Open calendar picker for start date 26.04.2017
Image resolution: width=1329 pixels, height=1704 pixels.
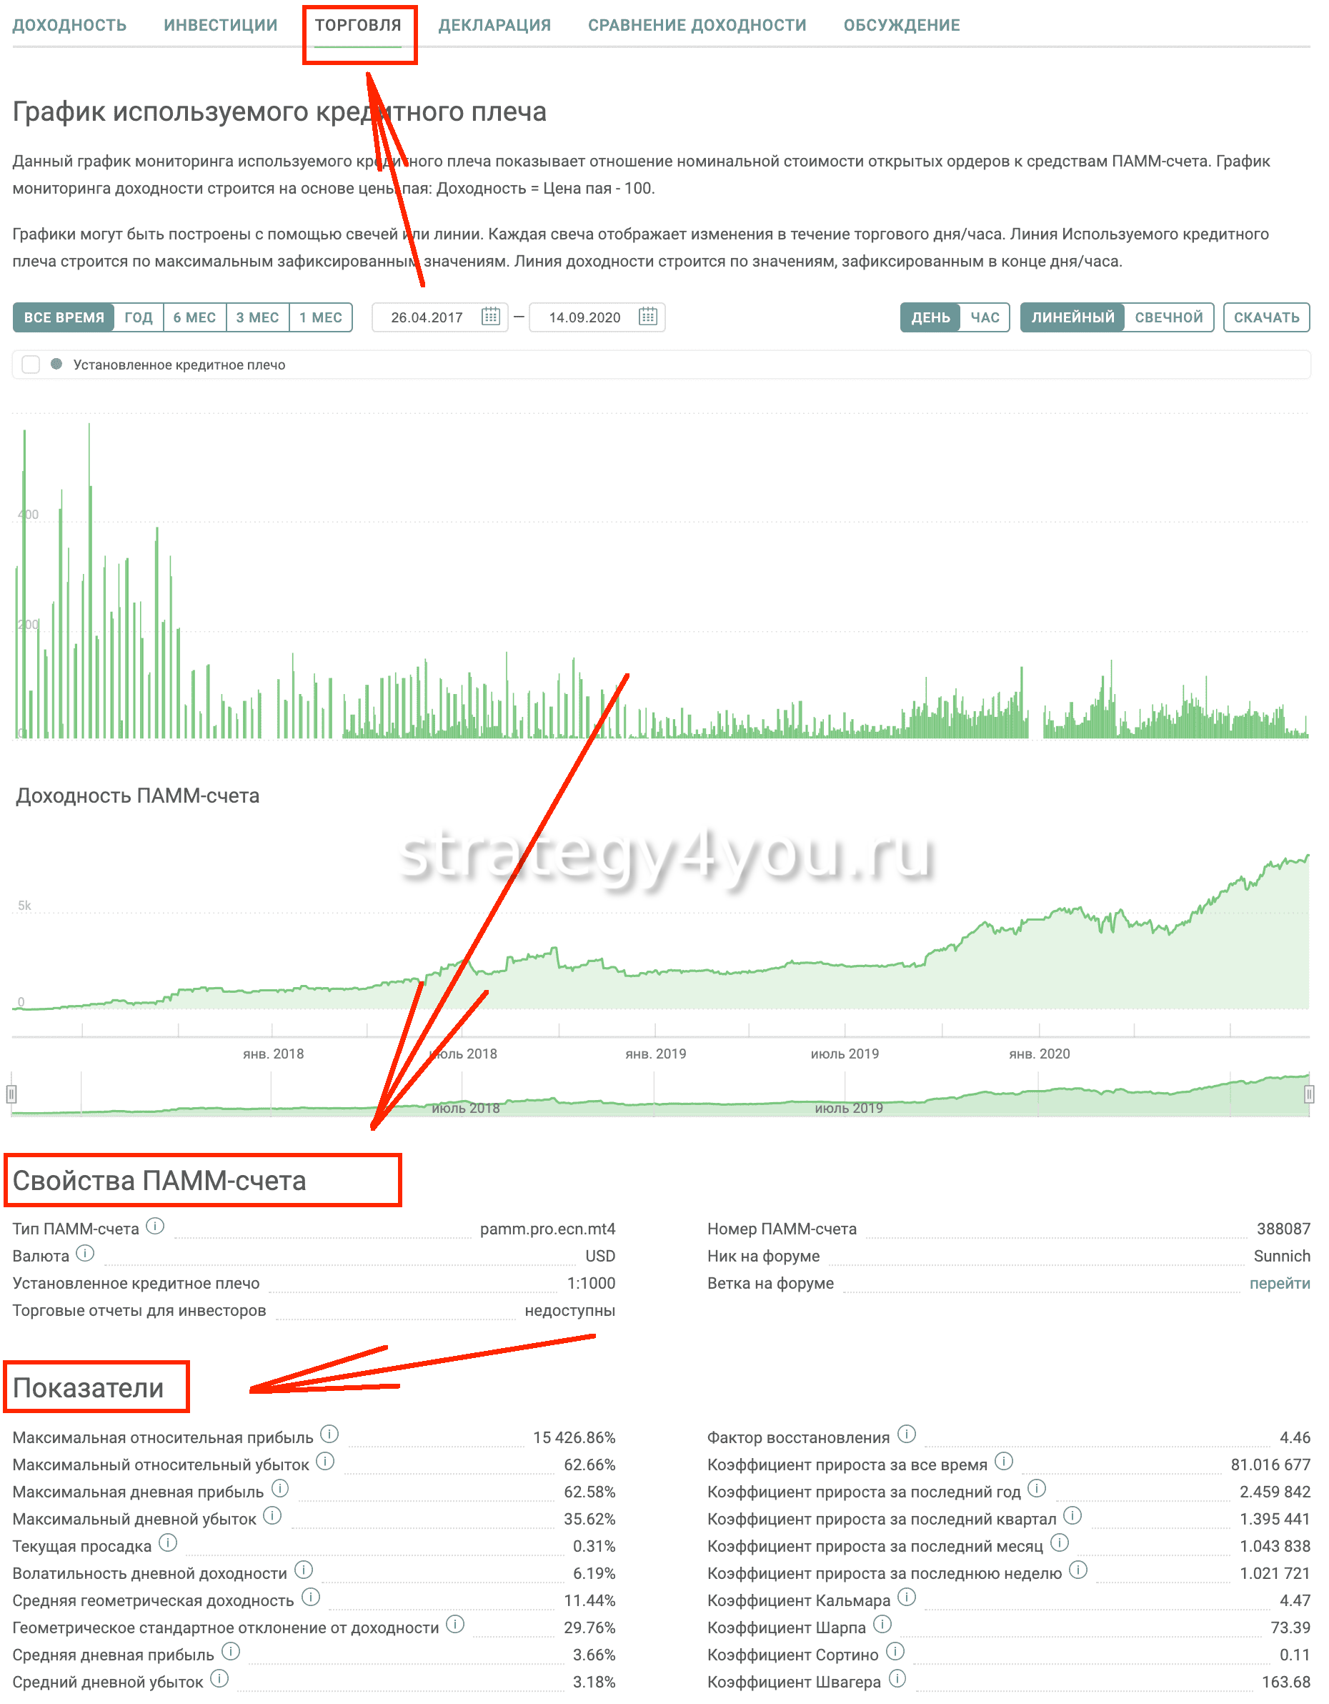pyautogui.click(x=489, y=317)
